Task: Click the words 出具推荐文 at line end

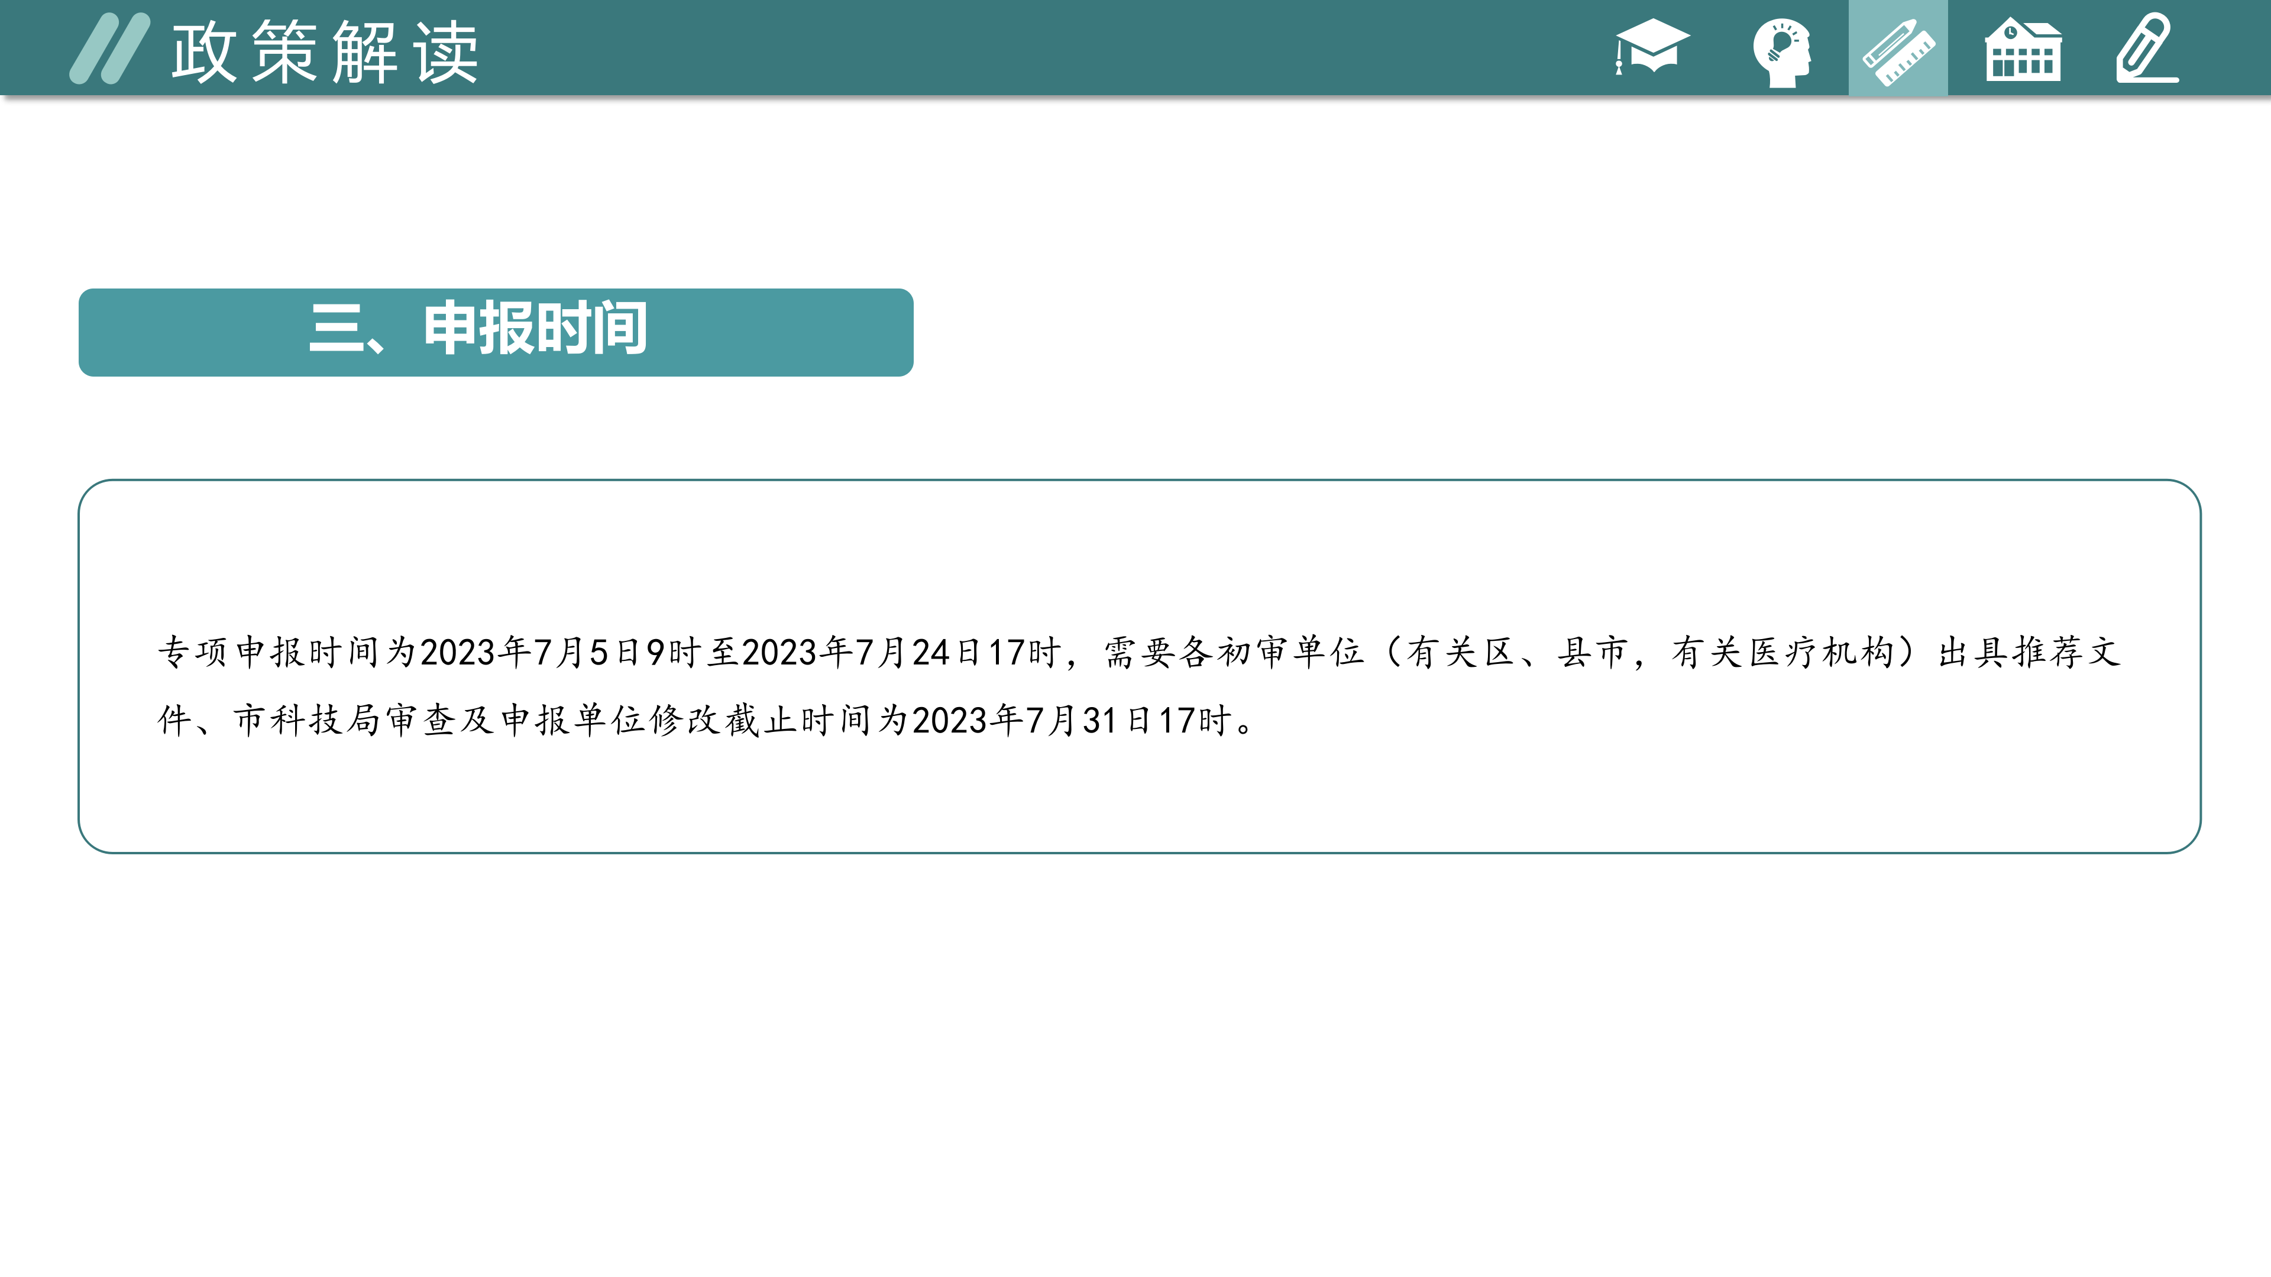Action: [2029, 652]
